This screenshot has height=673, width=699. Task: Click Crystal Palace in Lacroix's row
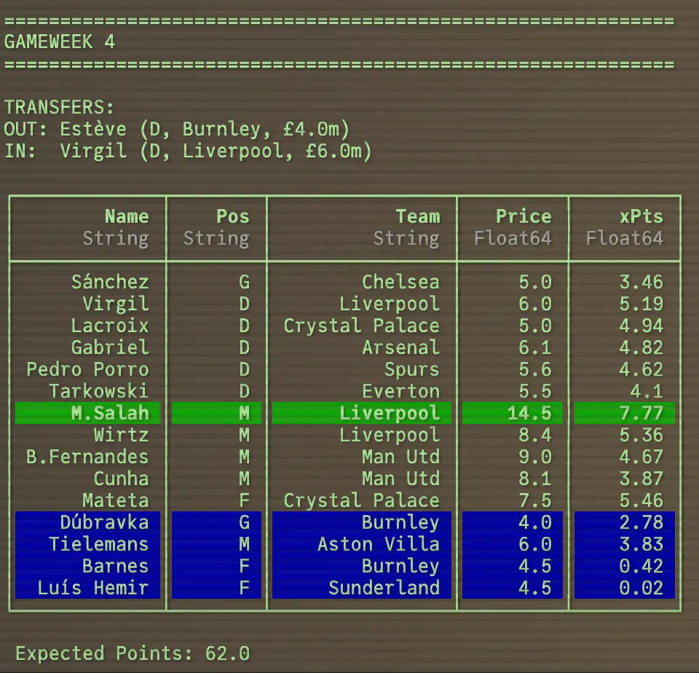(362, 326)
